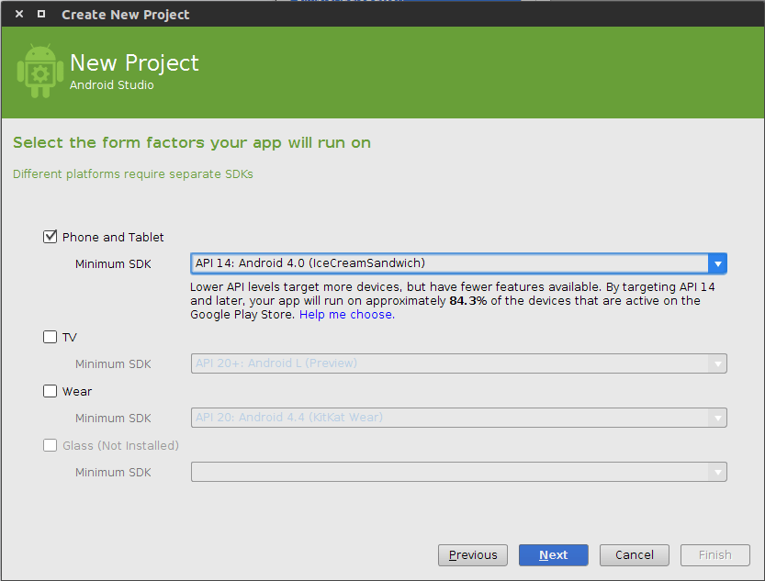This screenshot has width=765, height=581.
Task: Click 'Different platforms require separate SDKs' text
Action: (x=132, y=174)
